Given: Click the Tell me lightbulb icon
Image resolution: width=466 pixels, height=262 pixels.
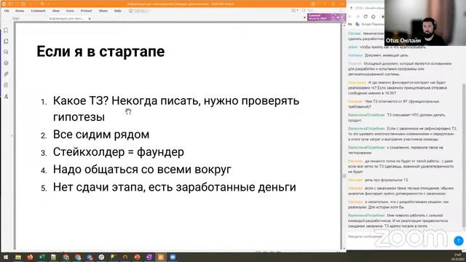Looking at the screenshot, I should 130,11.
